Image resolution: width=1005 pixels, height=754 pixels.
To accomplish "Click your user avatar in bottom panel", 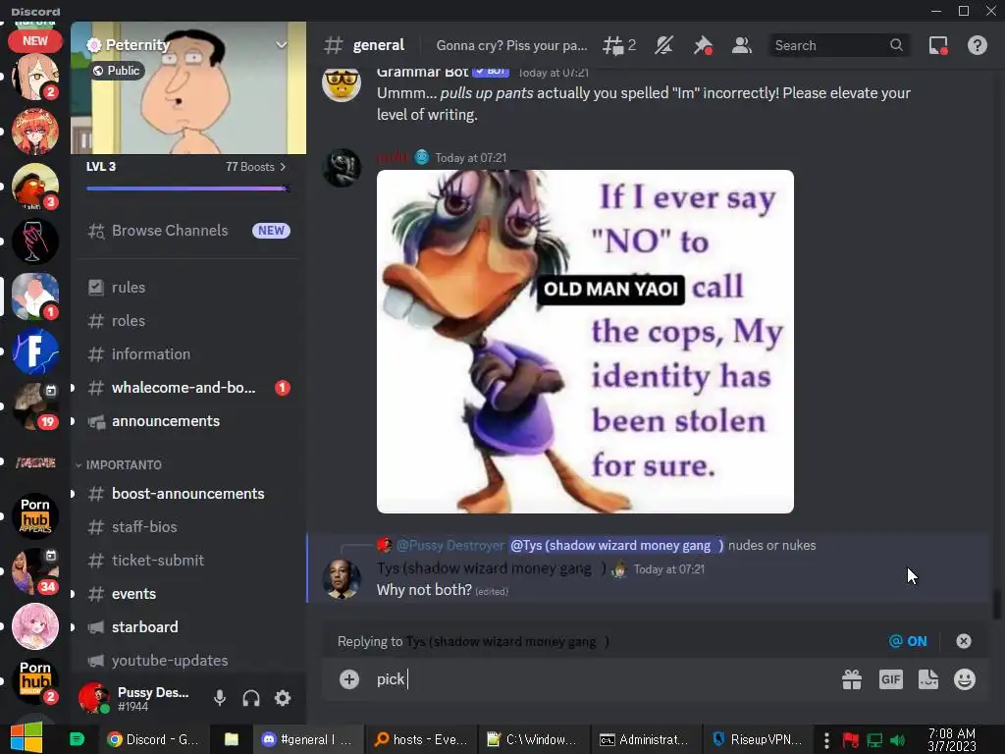I will 93,698.
